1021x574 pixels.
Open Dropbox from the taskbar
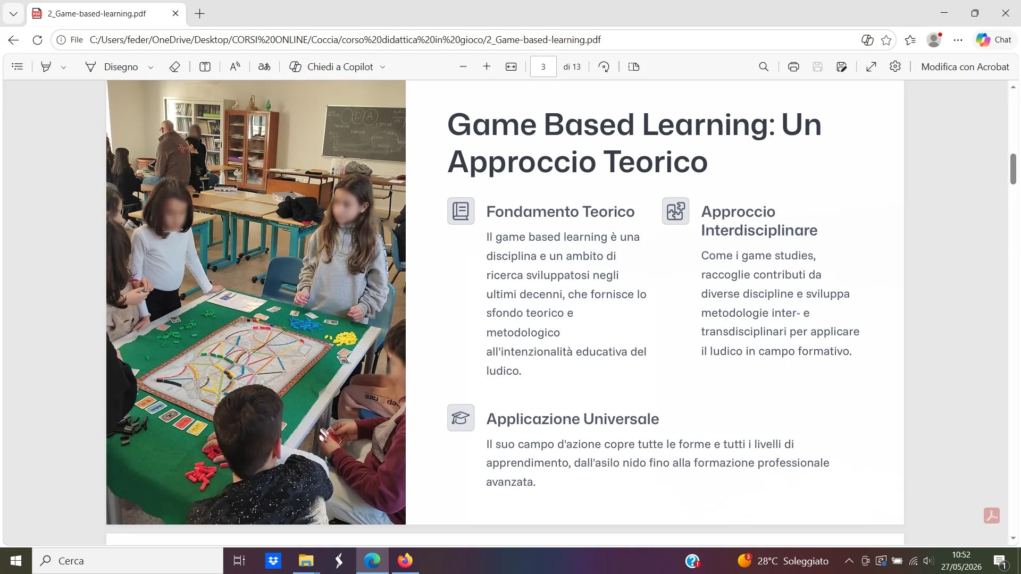coord(273,561)
